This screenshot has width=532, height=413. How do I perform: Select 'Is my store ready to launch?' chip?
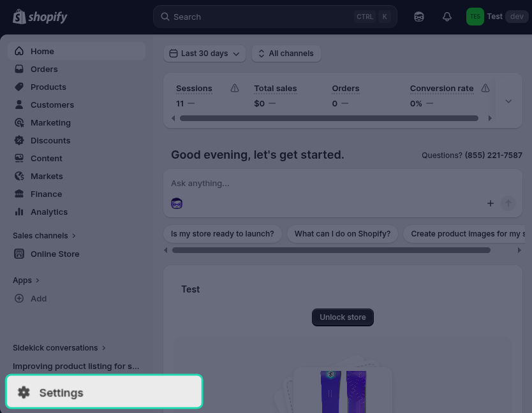click(x=223, y=234)
